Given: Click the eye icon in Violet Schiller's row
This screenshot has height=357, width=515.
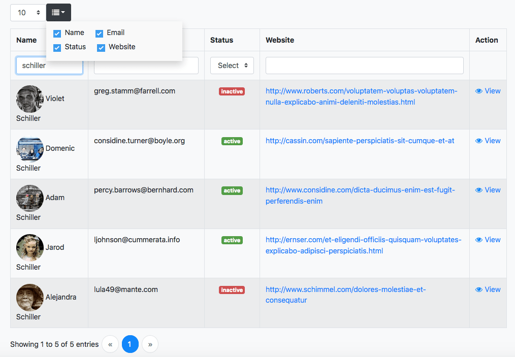Looking at the screenshot, I should [x=479, y=91].
